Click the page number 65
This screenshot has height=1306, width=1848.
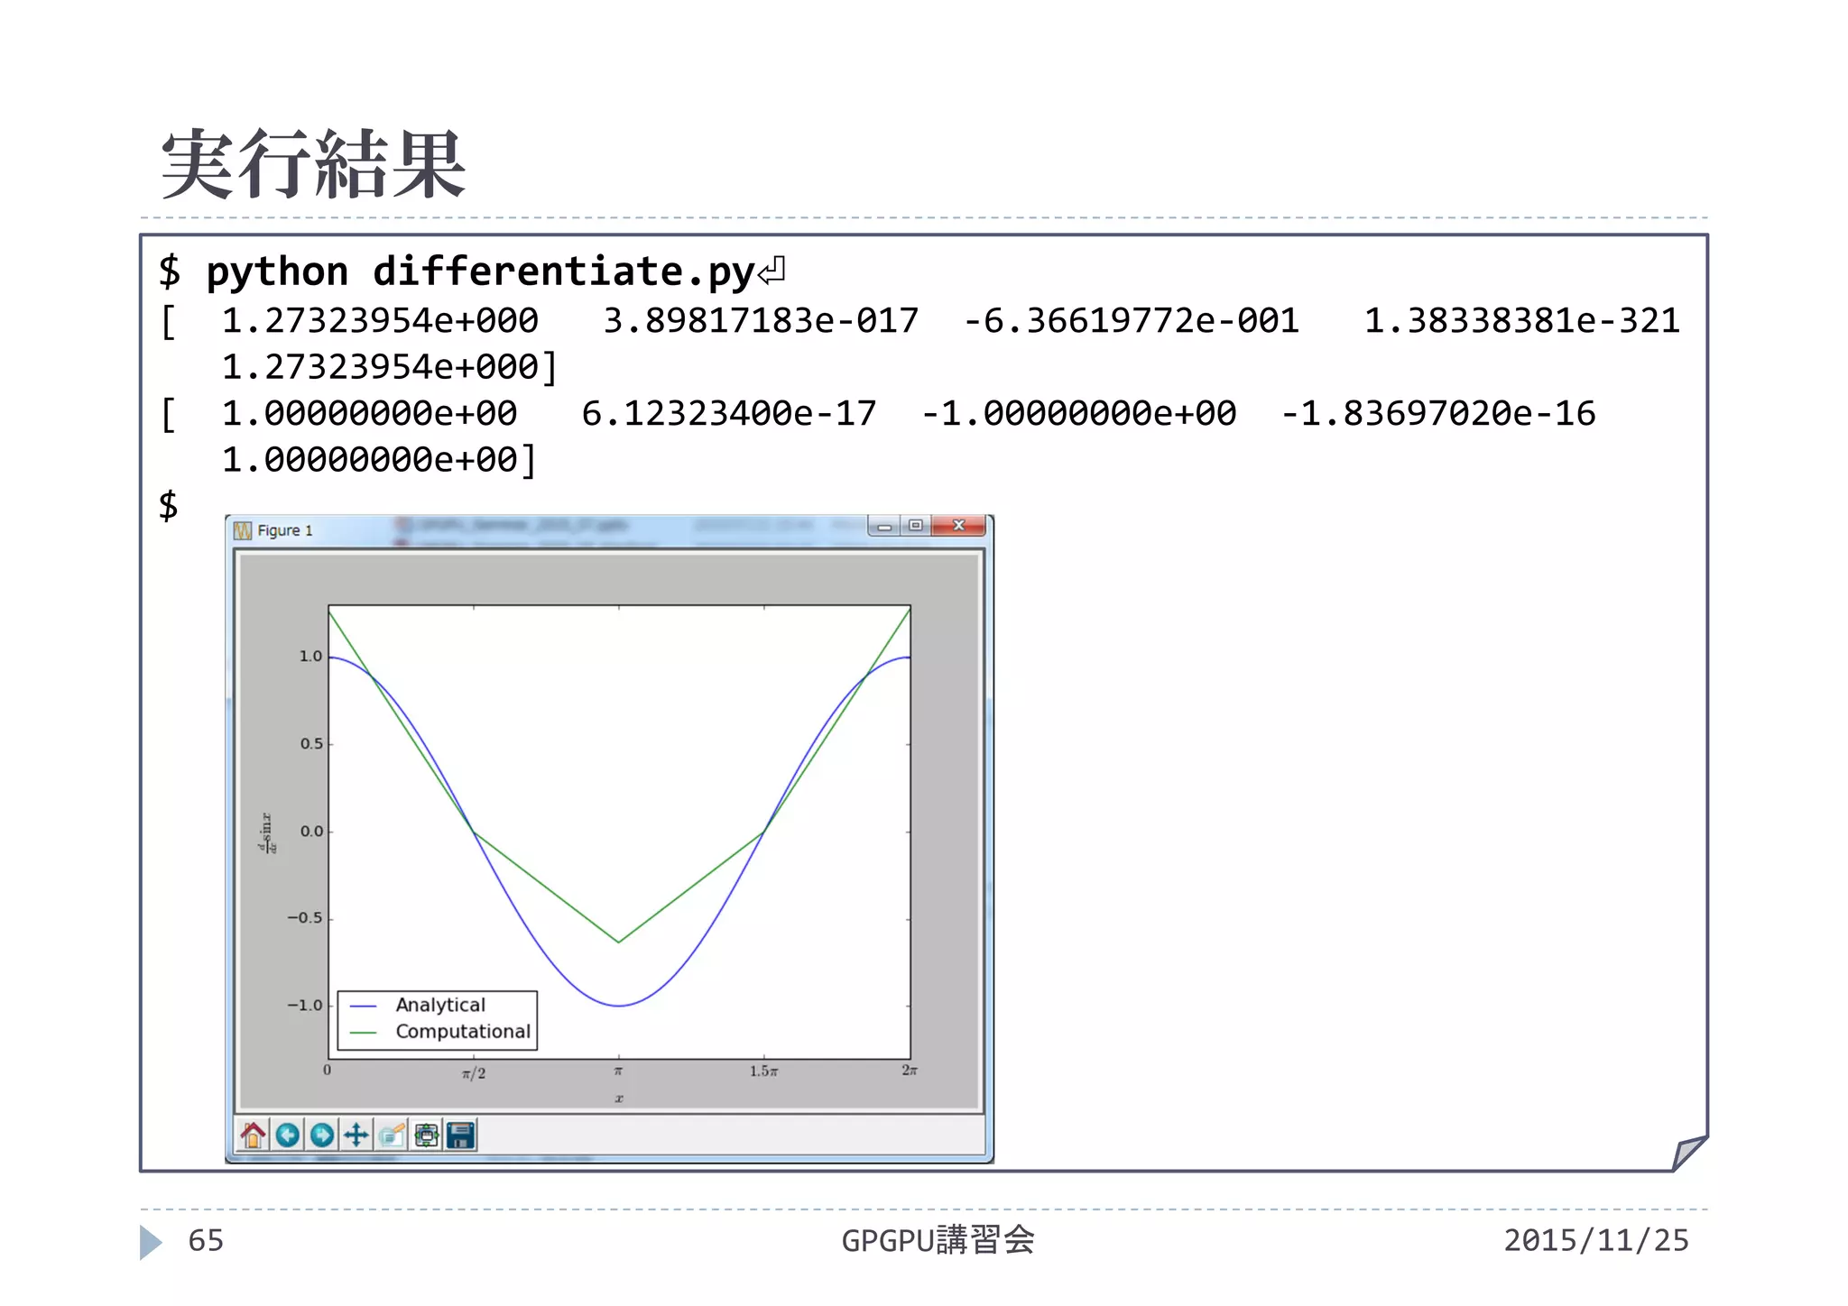tap(206, 1241)
